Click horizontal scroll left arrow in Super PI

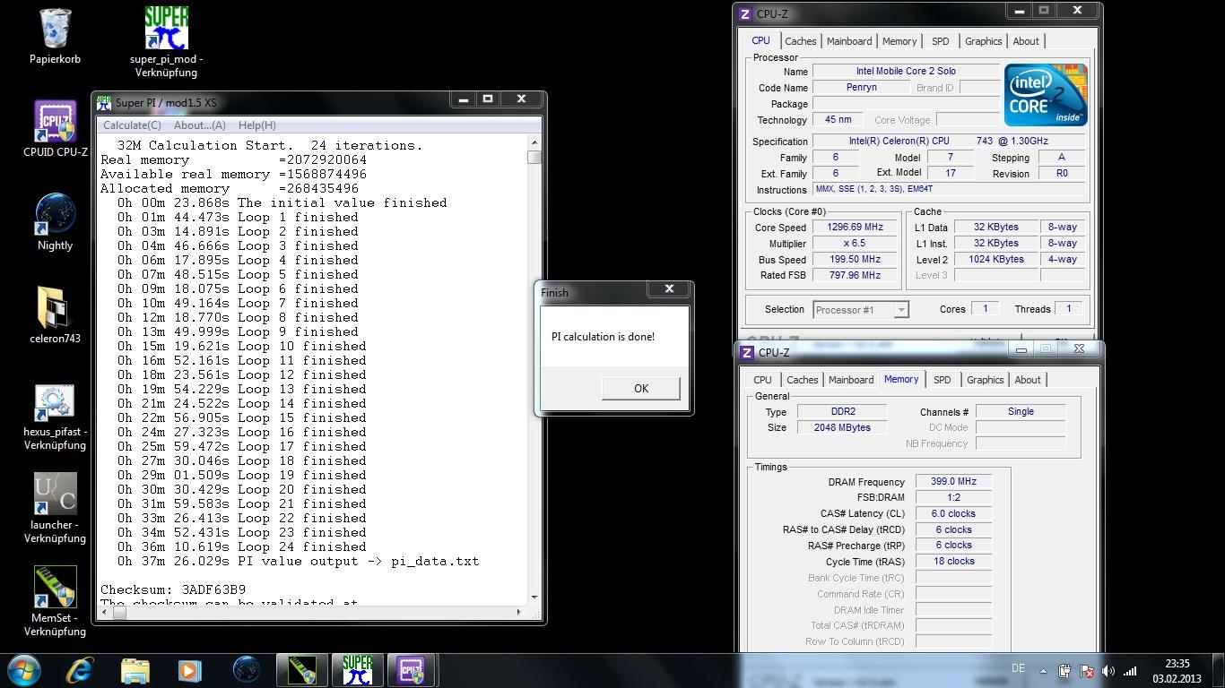103,611
